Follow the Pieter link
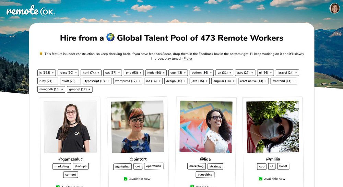Image resolution: width=343 pixels, height=187 pixels. pos(188,59)
